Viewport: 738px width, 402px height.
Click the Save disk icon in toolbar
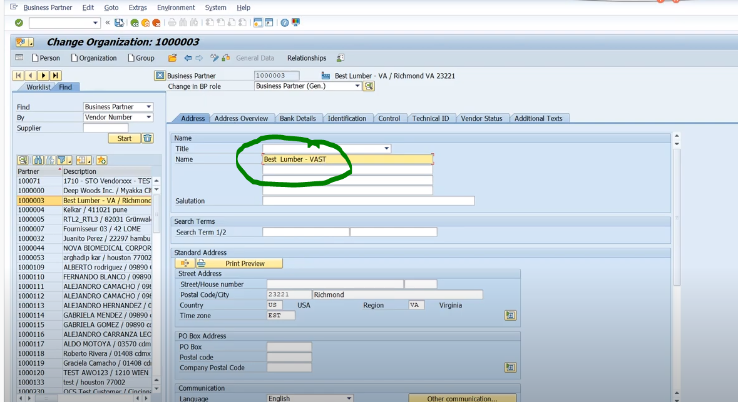click(119, 23)
